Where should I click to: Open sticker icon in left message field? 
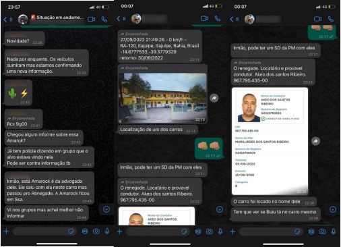coord(71,231)
